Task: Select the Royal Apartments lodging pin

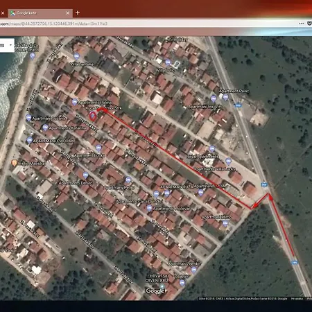Action: pyautogui.click(x=212, y=149)
